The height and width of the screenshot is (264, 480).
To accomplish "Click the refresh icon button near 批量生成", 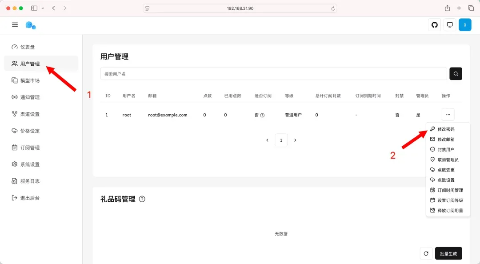I will [x=426, y=253].
